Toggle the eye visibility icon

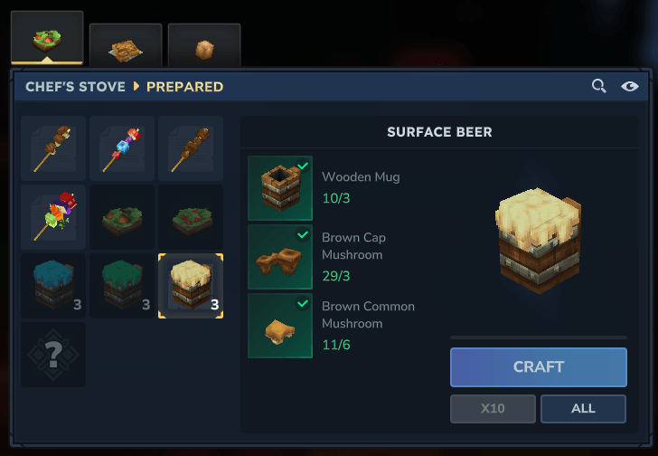629,86
